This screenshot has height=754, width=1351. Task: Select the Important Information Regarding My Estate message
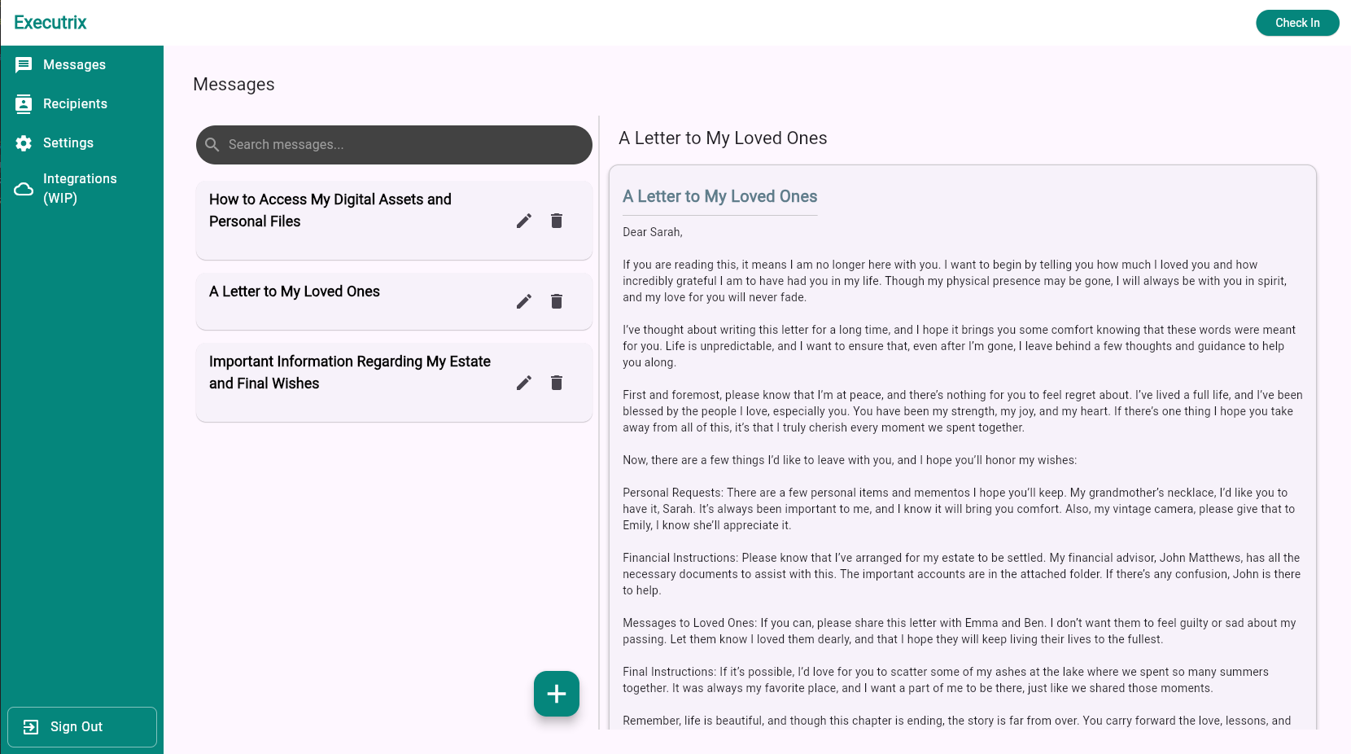(350, 373)
